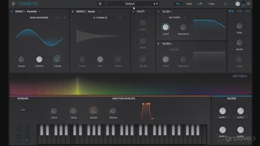Image resolution: width=260 pixels, height=146 pixels.
Task: Toggle Engine 2 power button
Action: pyautogui.click(x=73, y=12)
